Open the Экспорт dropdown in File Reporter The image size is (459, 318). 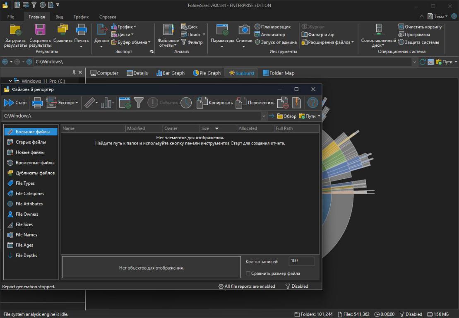(x=62, y=103)
